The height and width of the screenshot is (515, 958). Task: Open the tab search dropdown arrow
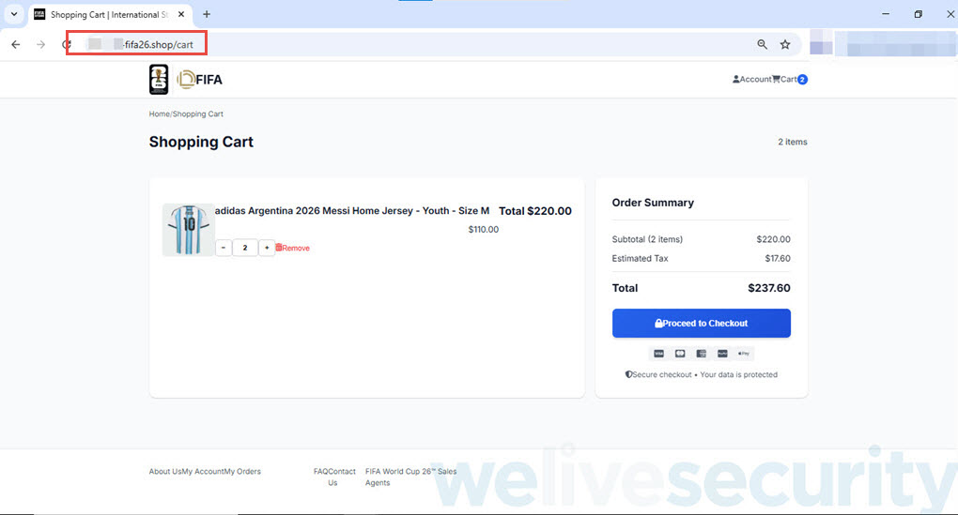(14, 14)
